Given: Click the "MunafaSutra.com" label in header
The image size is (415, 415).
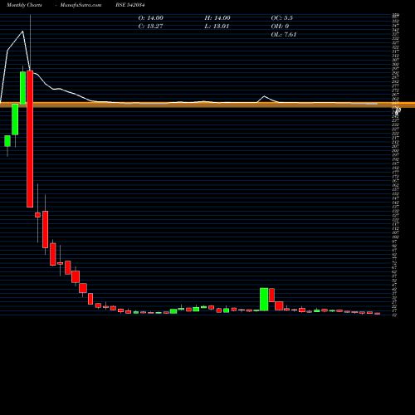Looking at the screenshot, I should point(81,5).
